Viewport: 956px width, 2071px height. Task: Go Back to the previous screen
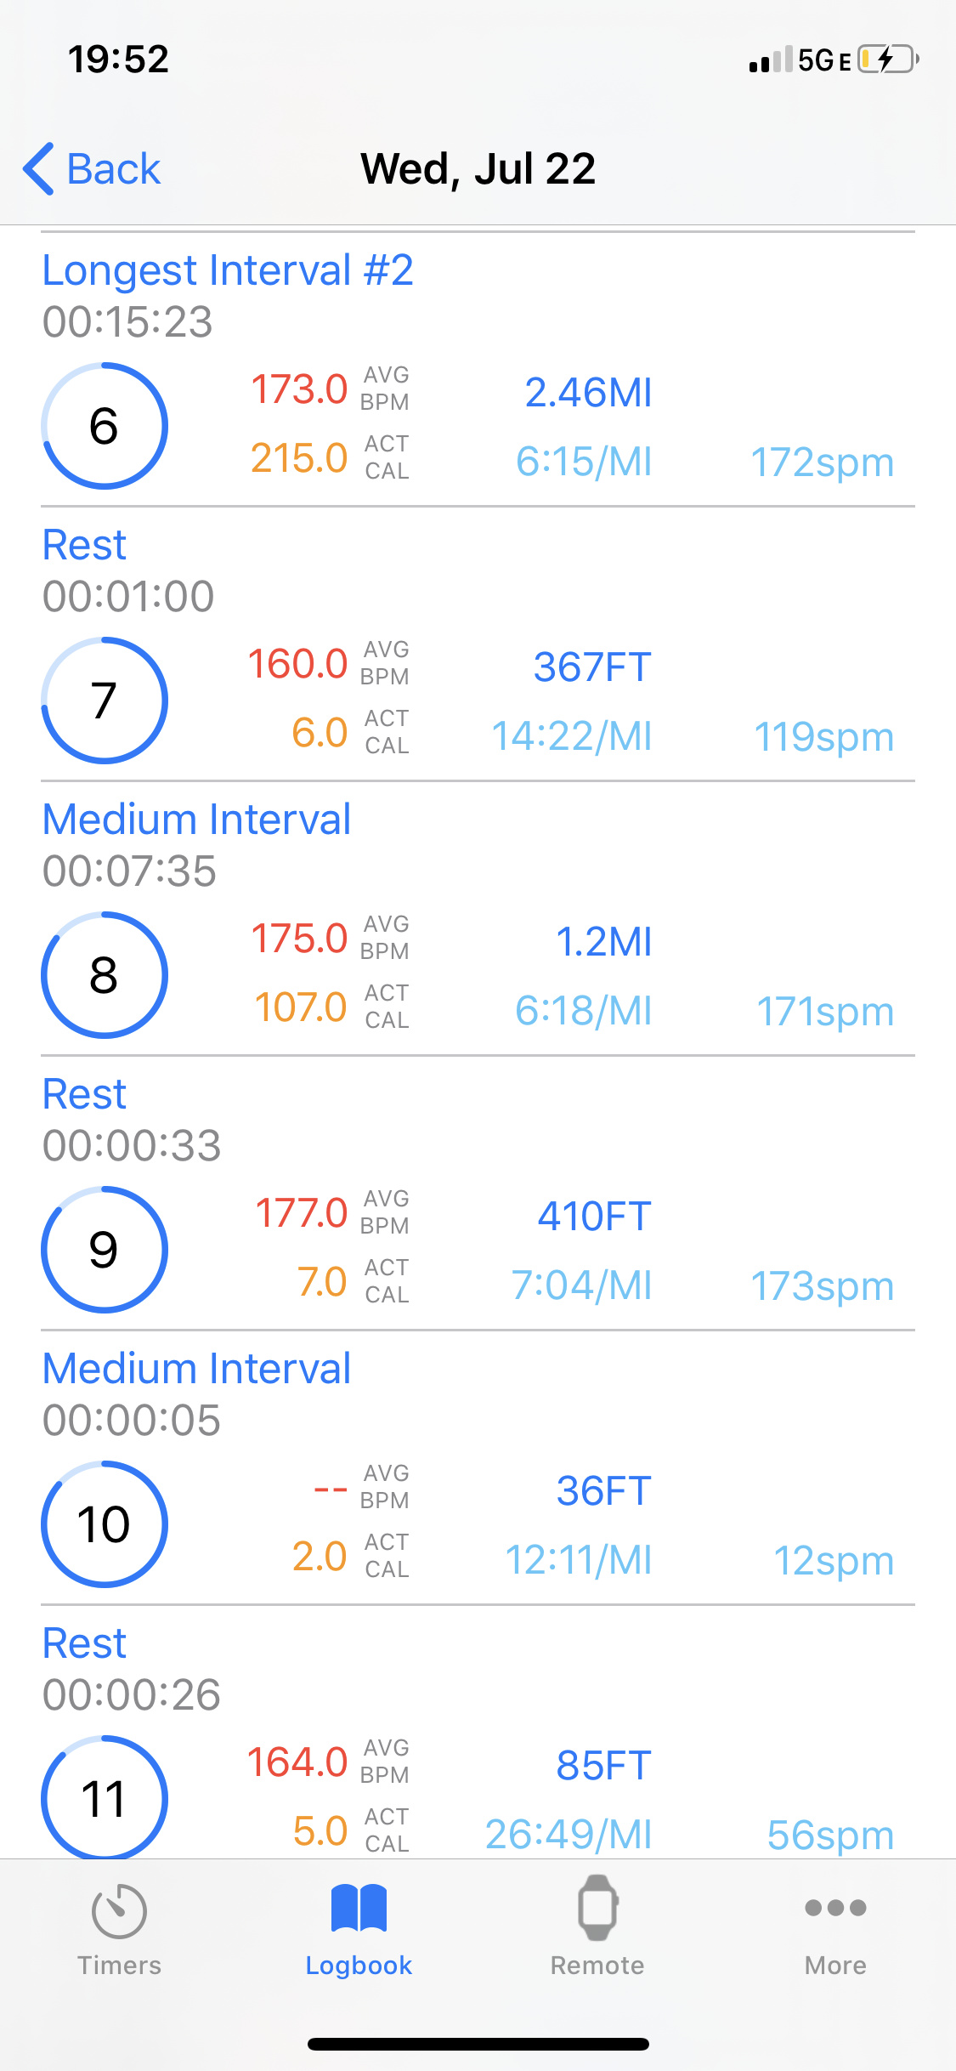pyautogui.click(x=113, y=168)
